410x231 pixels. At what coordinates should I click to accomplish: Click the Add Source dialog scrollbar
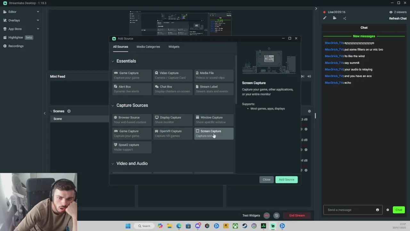tap(236, 80)
